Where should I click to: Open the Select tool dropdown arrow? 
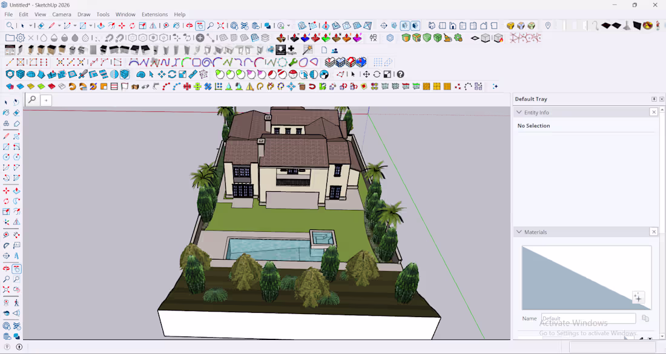pos(31,26)
